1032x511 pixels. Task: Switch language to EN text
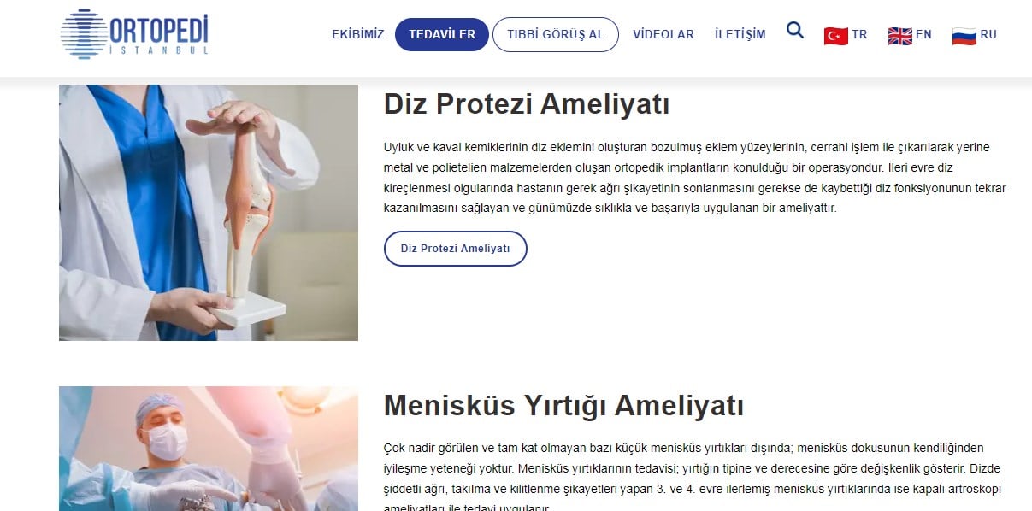923,34
